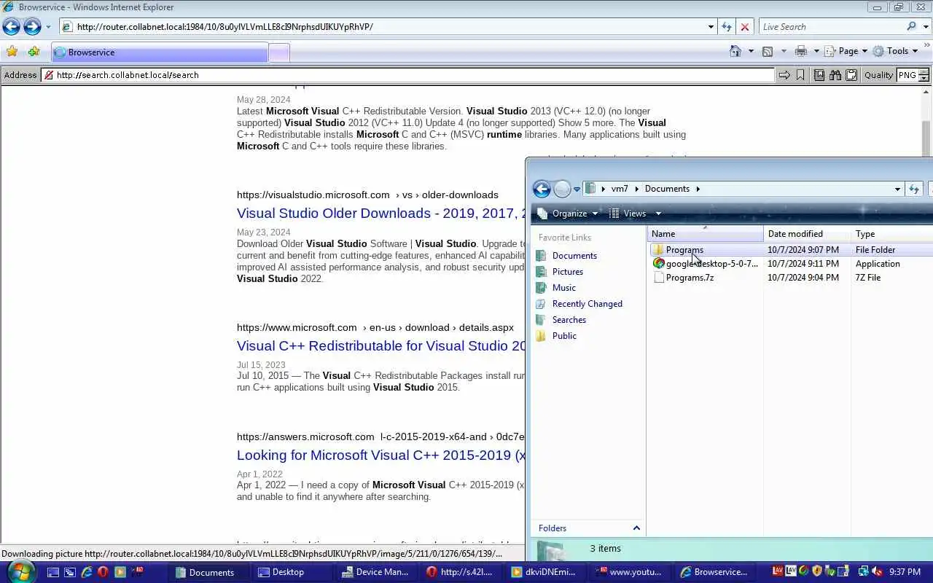Open the Tools menu dropdown
Viewport: 933px width, 583px height.
(896, 51)
